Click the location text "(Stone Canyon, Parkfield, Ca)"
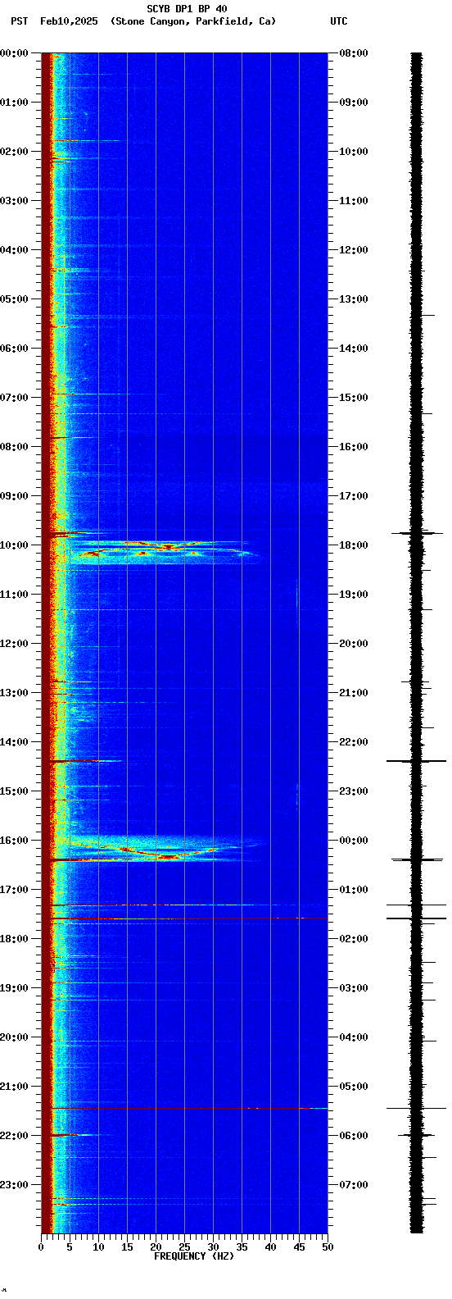Screen dimensions: 452x1299 193,21
